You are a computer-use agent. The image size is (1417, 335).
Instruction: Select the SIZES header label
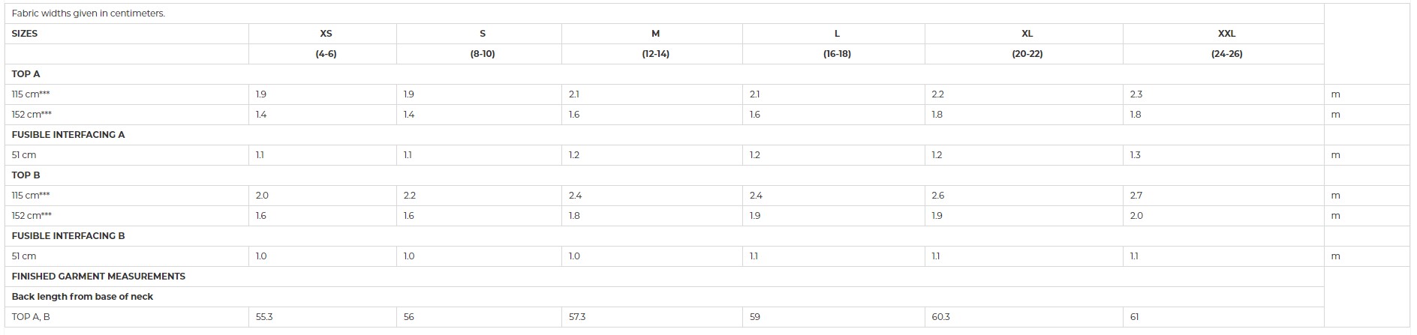[25, 34]
